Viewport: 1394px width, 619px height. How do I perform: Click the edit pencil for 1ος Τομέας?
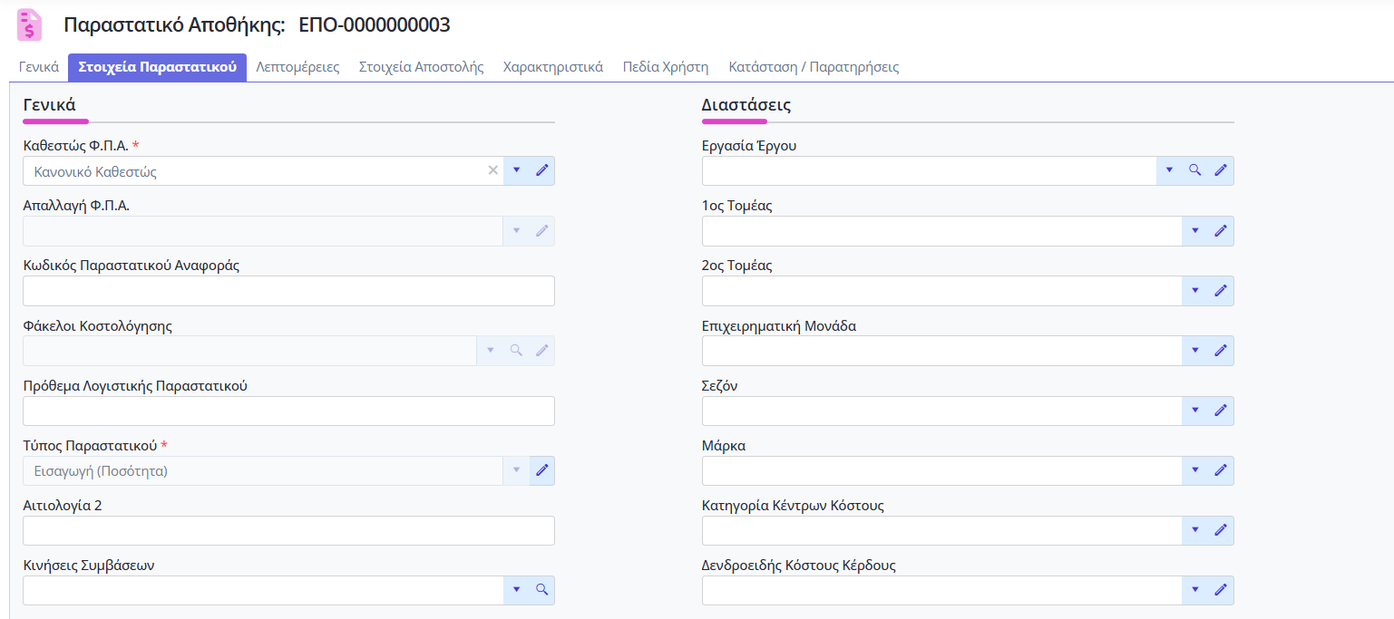click(1221, 231)
